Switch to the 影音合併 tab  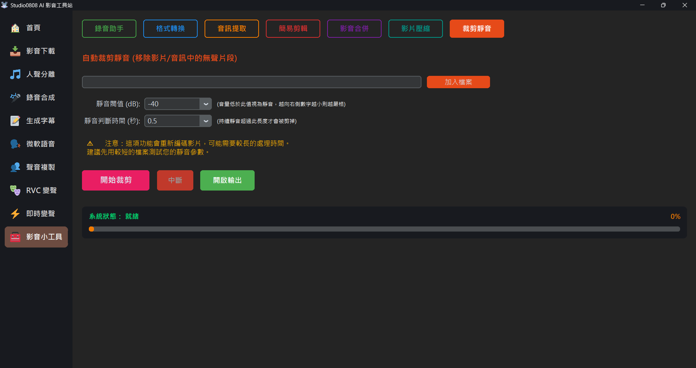click(x=354, y=29)
